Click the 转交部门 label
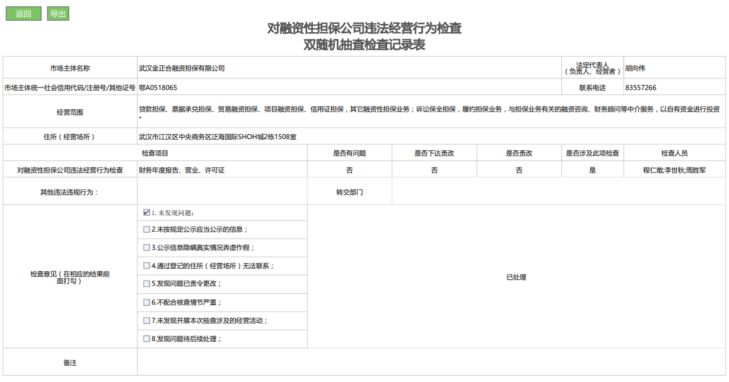729x382 pixels. point(349,192)
